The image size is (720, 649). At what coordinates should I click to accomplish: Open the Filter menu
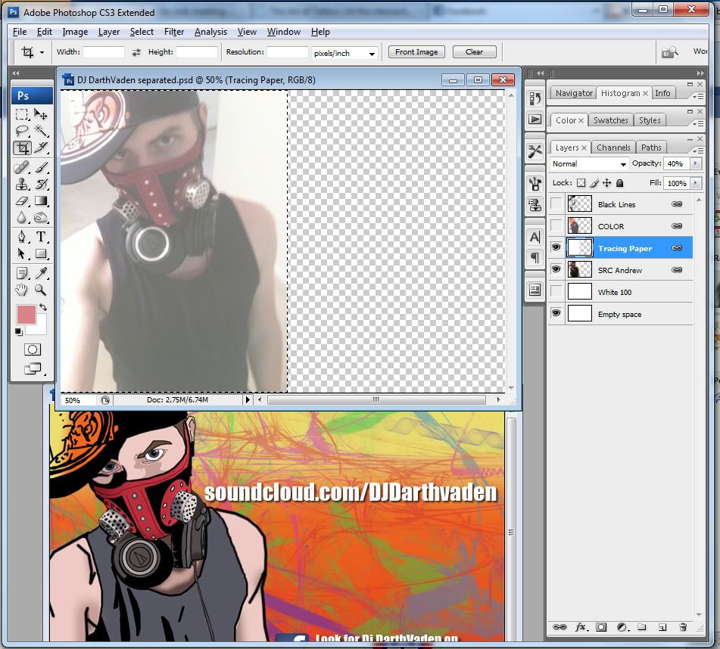click(x=174, y=32)
